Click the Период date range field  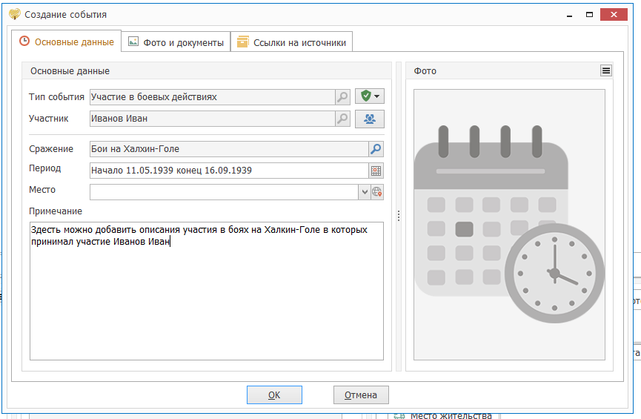228,171
